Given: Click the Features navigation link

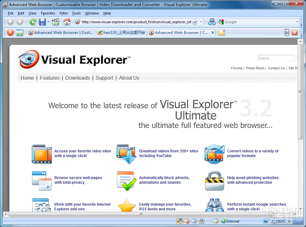Looking at the screenshot, I should [x=50, y=78].
